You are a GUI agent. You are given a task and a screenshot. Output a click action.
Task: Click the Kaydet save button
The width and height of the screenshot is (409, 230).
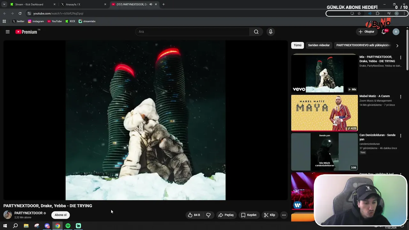pyautogui.click(x=249, y=215)
